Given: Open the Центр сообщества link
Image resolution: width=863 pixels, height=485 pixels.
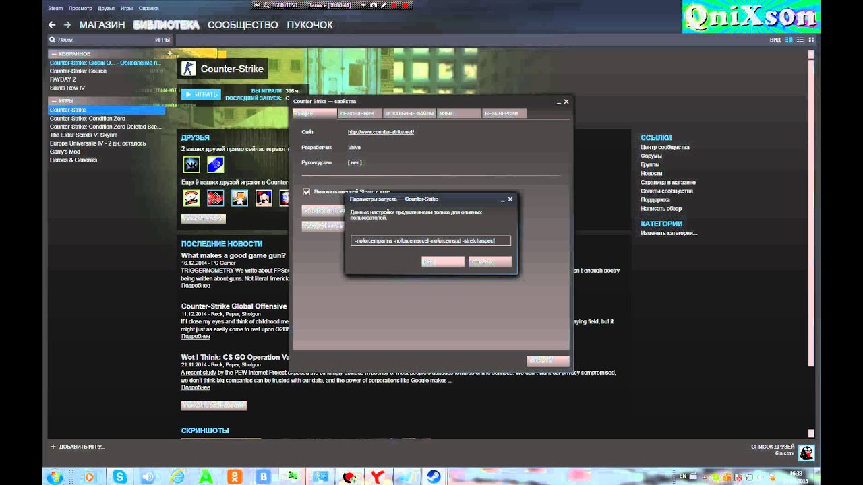Looking at the screenshot, I should pos(665,147).
